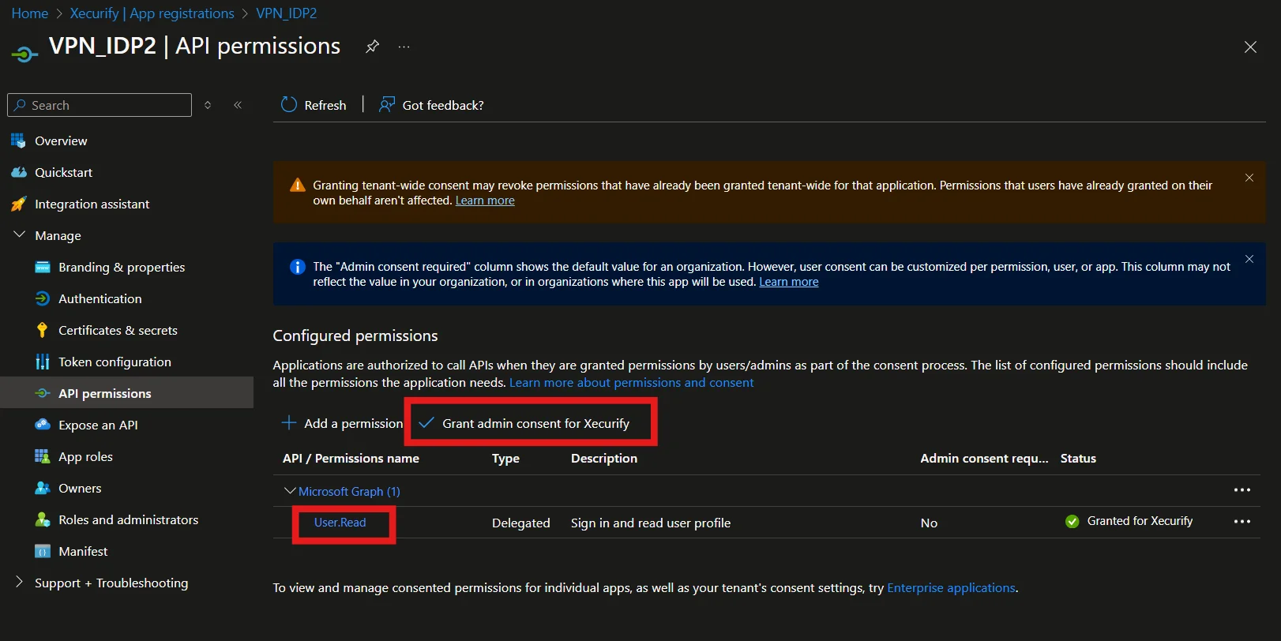The height and width of the screenshot is (641, 1281).
Task: Click the API / Permissions name column header
Action: [x=351, y=458]
